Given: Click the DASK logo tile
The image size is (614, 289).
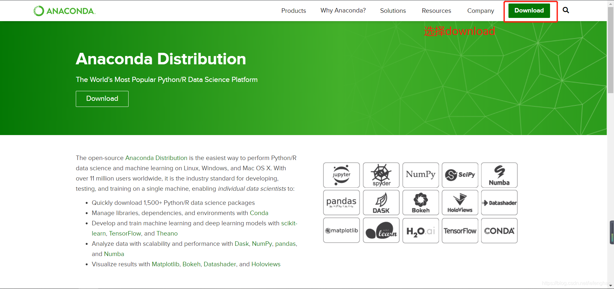Looking at the screenshot, I should click(x=381, y=203).
